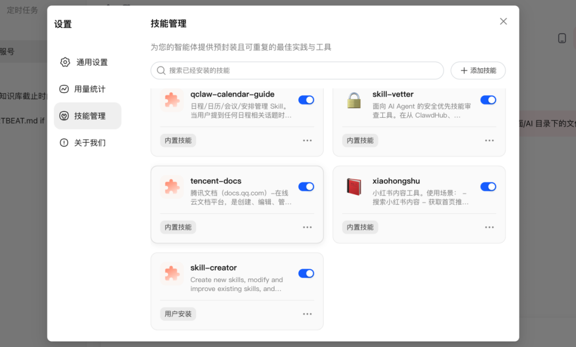Viewport: 576px width, 347px height.
Task: Expand more options for xiaohongshu skill
Action: point(489,227)
